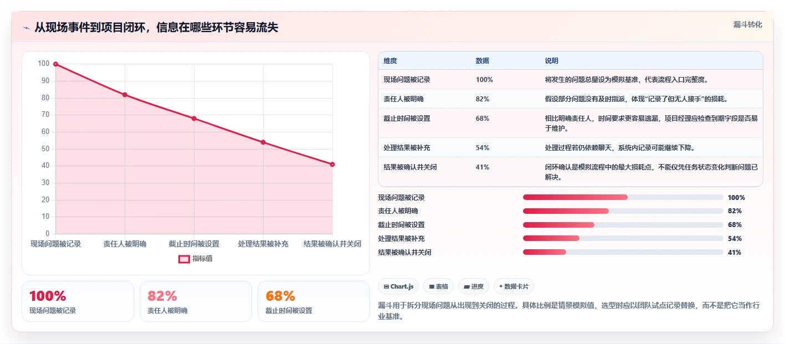The image size is (785, 344).
Task: Click the 68% progress bar for 截止时间被设置
Action: pos(623,225)
